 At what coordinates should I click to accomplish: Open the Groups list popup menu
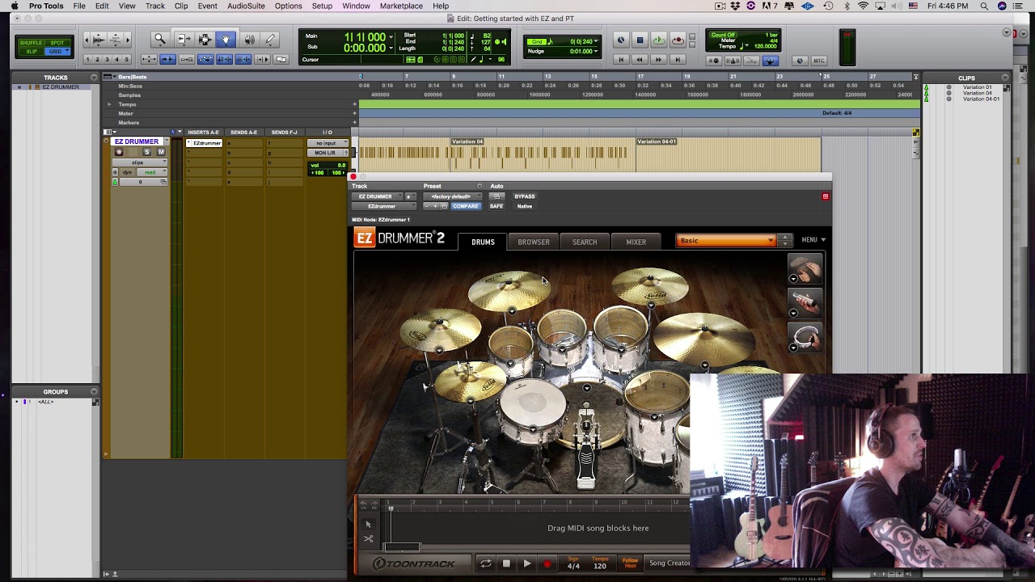point(94,391)
